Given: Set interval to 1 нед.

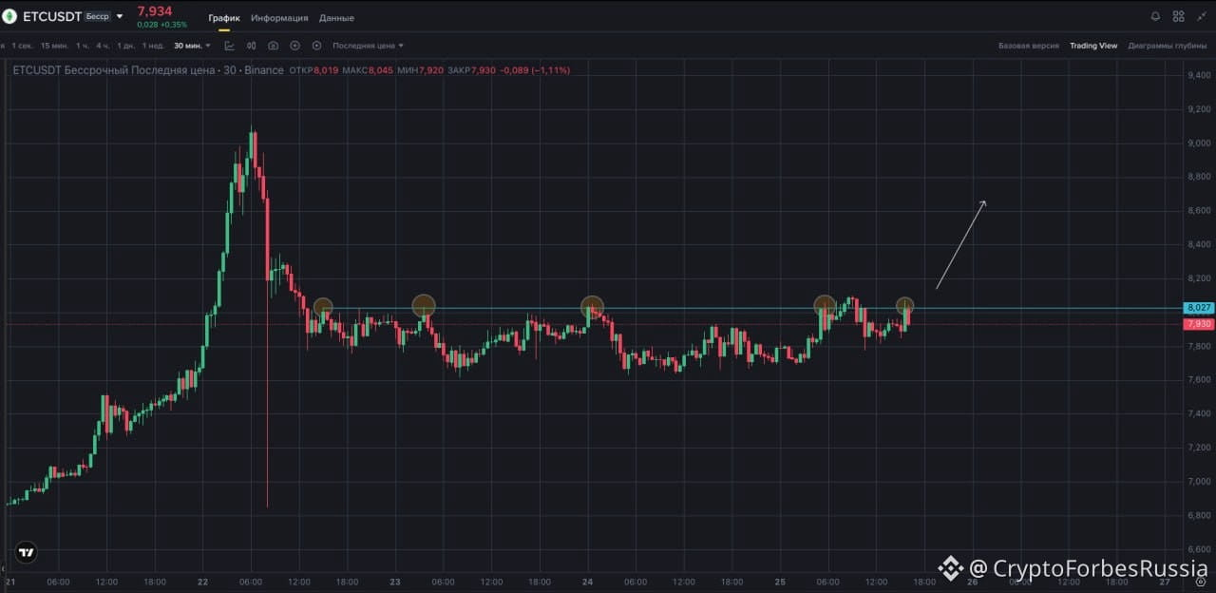Looking at the screenshot, I should pos(153,46).
